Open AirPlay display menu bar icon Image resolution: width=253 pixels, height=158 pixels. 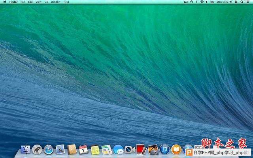click(x=186, y=2)
